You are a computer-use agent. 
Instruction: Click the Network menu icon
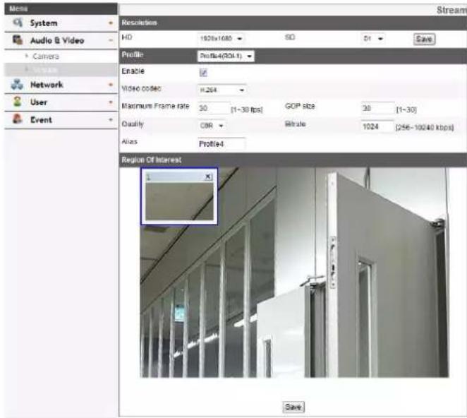click(17, 84)
